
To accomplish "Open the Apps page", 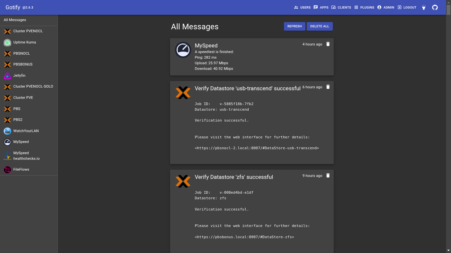I will (x=321, y=7).
